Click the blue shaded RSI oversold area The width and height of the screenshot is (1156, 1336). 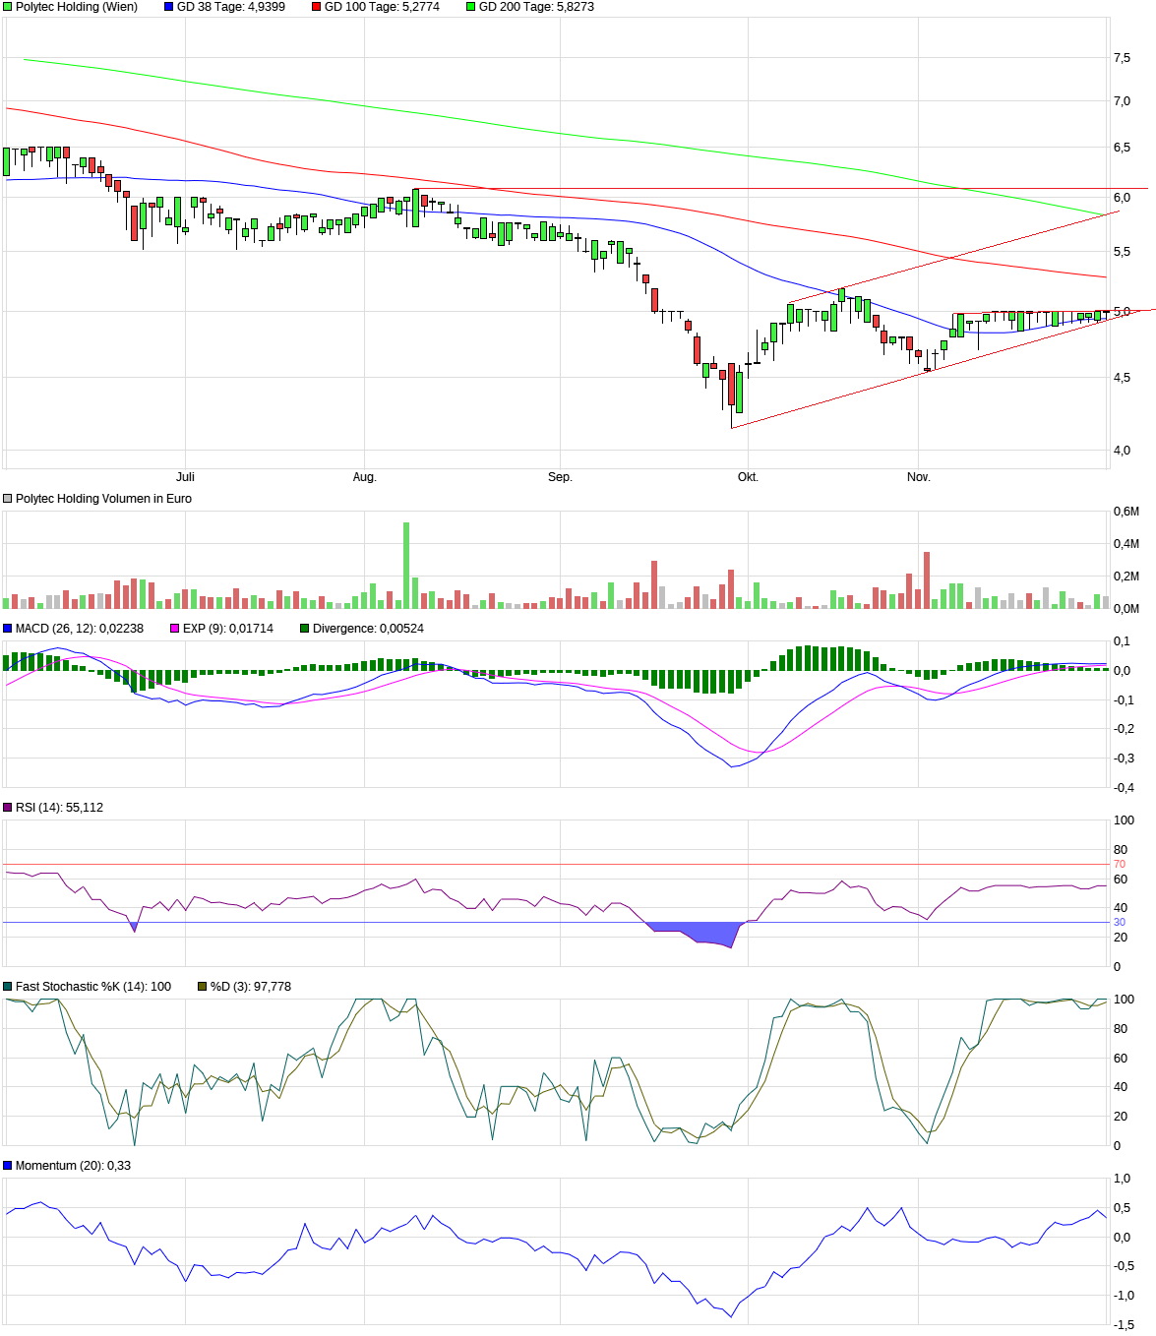[x=699, y=933]
